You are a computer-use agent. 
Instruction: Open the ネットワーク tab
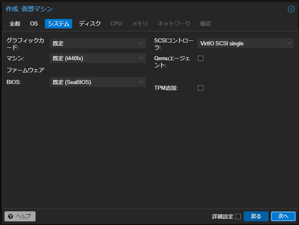174,23
